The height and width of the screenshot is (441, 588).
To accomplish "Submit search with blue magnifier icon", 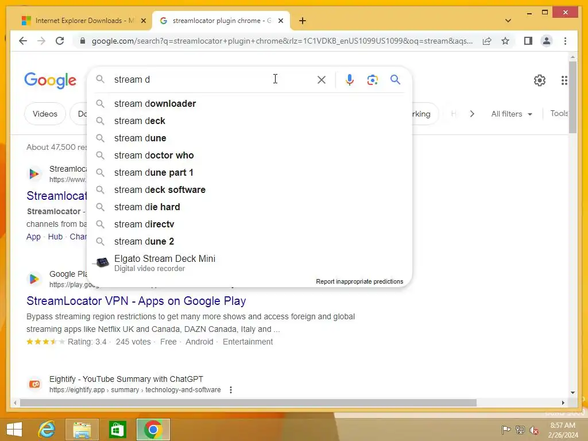I will [395, 79].
